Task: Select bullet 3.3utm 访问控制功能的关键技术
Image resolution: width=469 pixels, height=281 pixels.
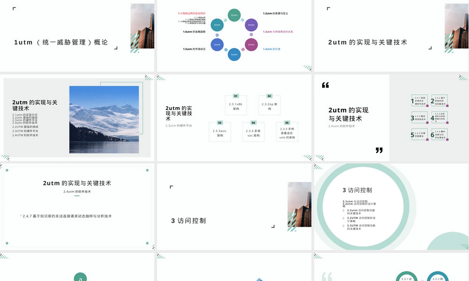Action: (361, 212)
